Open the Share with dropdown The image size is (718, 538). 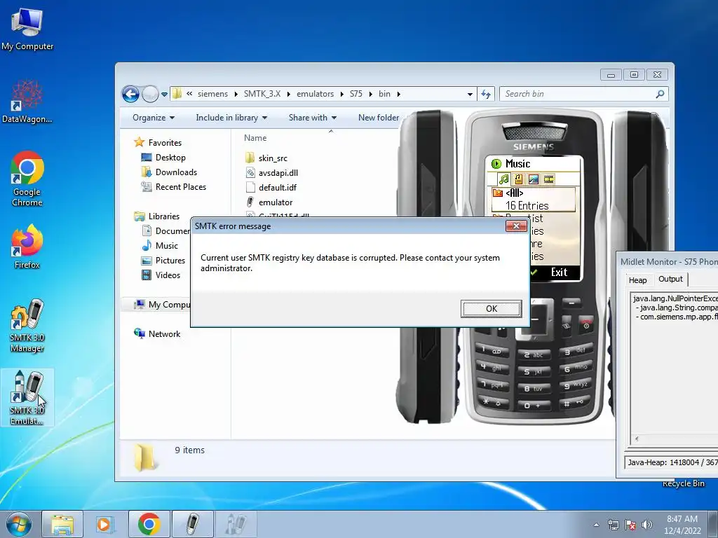[312, 118]
